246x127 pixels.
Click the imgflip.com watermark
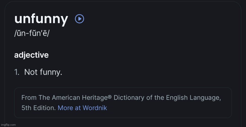coord(8,125)
